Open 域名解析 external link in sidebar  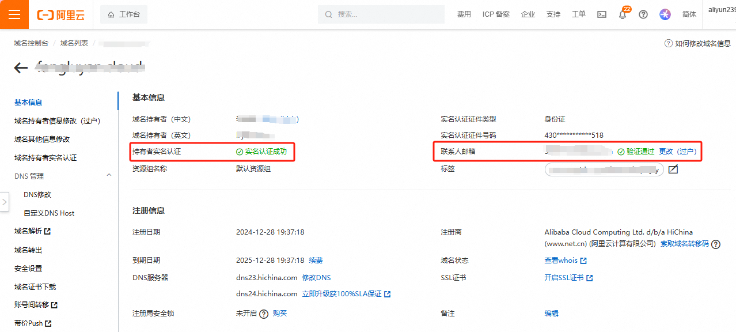(x=32, y=231)
